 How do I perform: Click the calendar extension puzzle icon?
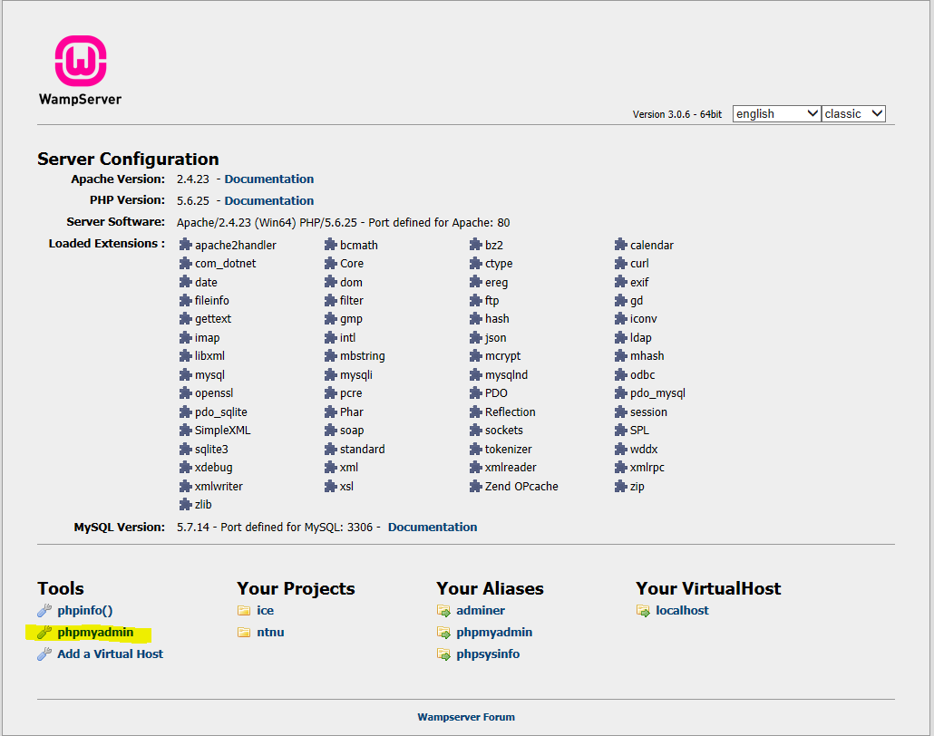620,245
